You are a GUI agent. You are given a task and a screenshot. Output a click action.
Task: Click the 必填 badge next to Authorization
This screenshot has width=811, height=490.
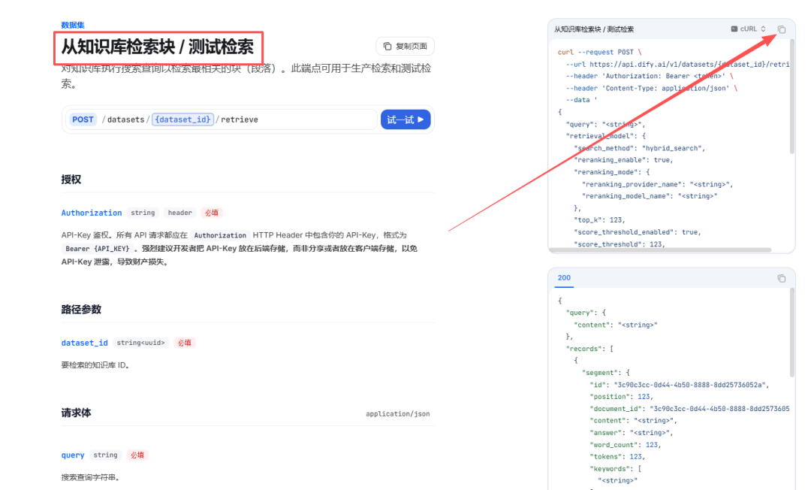pyautogui.click(x=211, y=213)
